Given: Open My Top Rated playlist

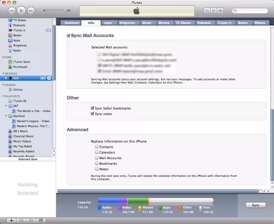Looking at the screenshot, I should click(22, 146).
